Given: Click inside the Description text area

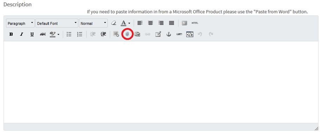Looking at the screenshot, I should click(x=161, y=82).
